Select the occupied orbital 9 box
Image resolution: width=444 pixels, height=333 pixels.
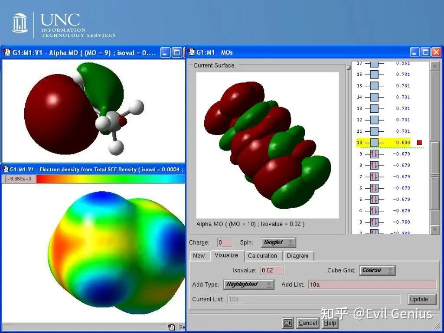coord(374,154)
